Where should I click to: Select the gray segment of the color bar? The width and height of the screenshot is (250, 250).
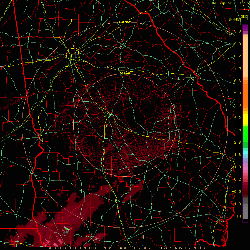245,208
